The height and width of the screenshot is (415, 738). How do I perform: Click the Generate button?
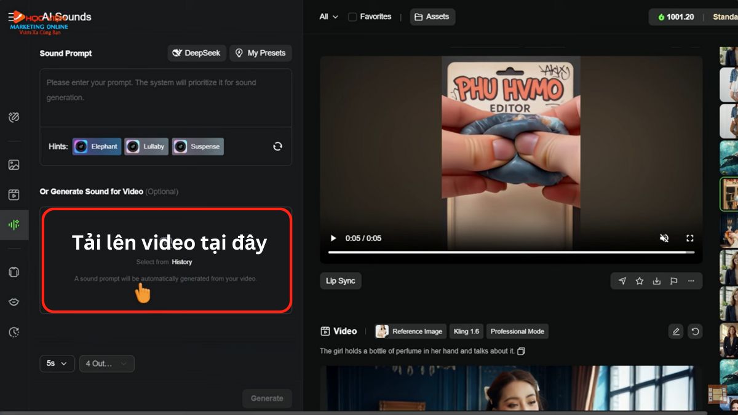click(x=267, y=398)
